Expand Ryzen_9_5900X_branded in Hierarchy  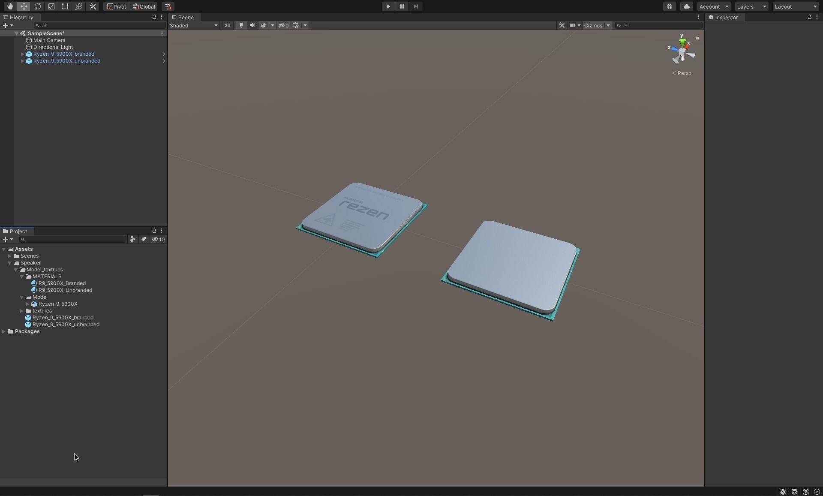22,54
